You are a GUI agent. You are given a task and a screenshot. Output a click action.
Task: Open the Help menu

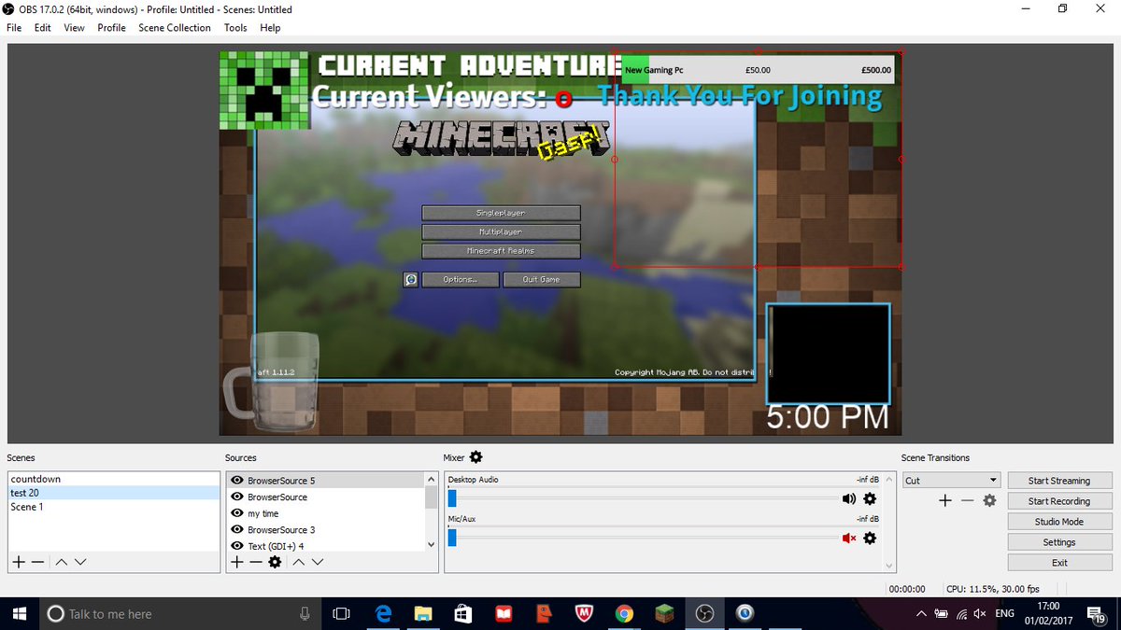(x=270, y=28)
